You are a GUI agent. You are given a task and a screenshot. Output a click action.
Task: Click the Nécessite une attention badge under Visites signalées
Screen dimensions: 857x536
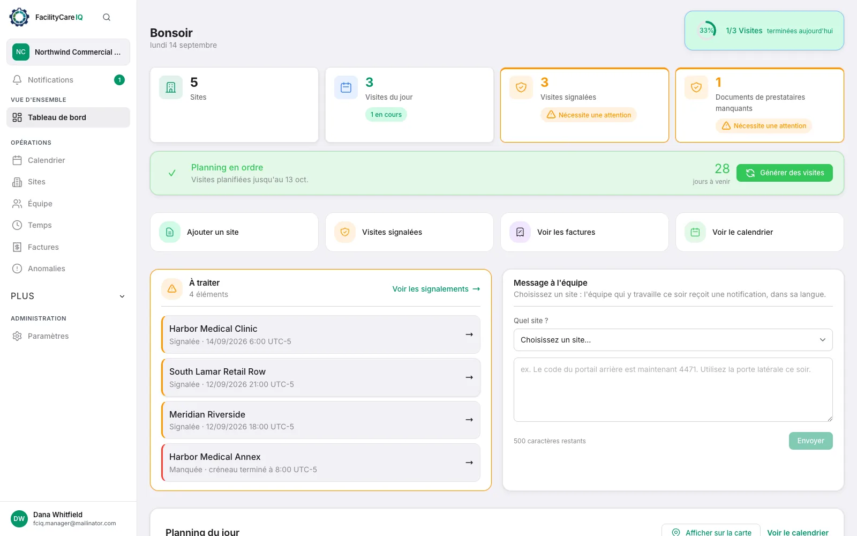pos(589,115)
